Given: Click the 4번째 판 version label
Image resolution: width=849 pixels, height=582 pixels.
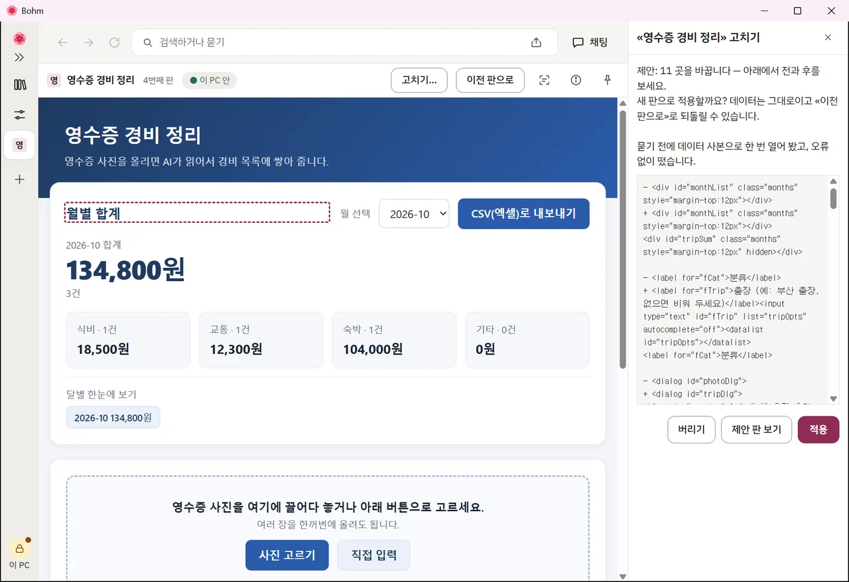Looking at the screenshot, I should pyautogui.click(x=158, y=80).
